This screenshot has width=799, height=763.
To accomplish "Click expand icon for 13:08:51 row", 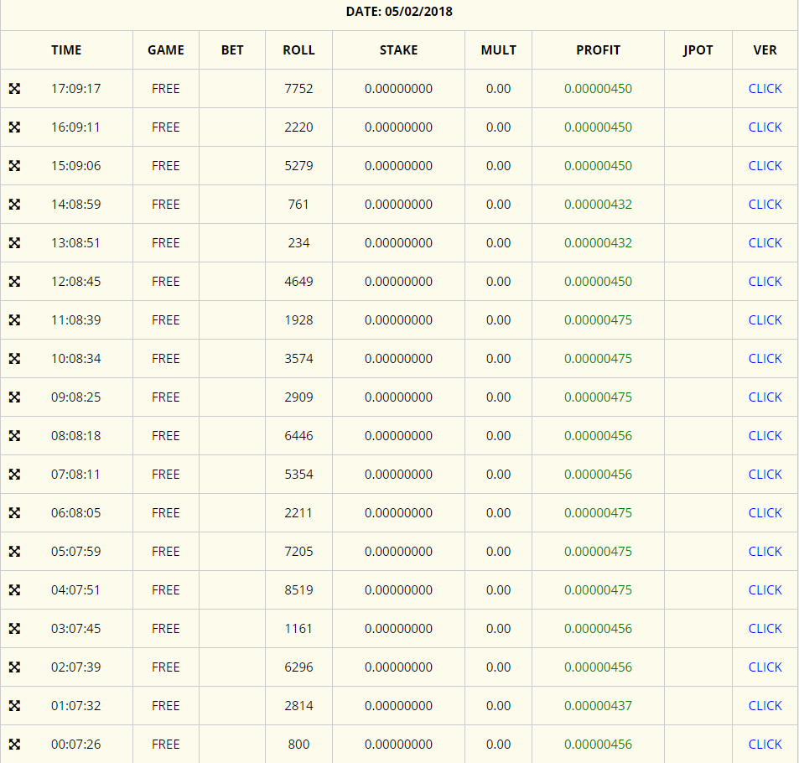I will (x=14, y=243).
